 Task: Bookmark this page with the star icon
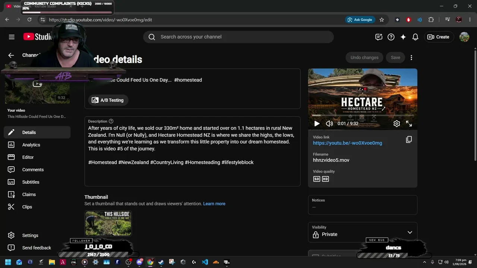point(382,20)
